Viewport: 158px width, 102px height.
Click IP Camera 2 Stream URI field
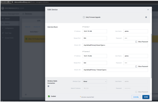click(x=115, y=70)
